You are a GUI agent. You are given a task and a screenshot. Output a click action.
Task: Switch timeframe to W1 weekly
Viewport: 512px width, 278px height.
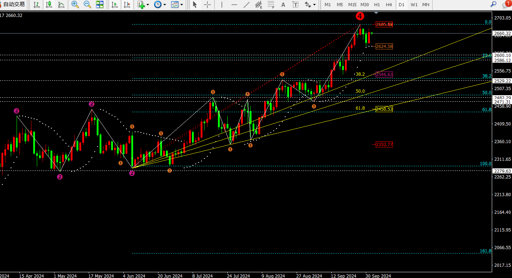pos(414,5)
